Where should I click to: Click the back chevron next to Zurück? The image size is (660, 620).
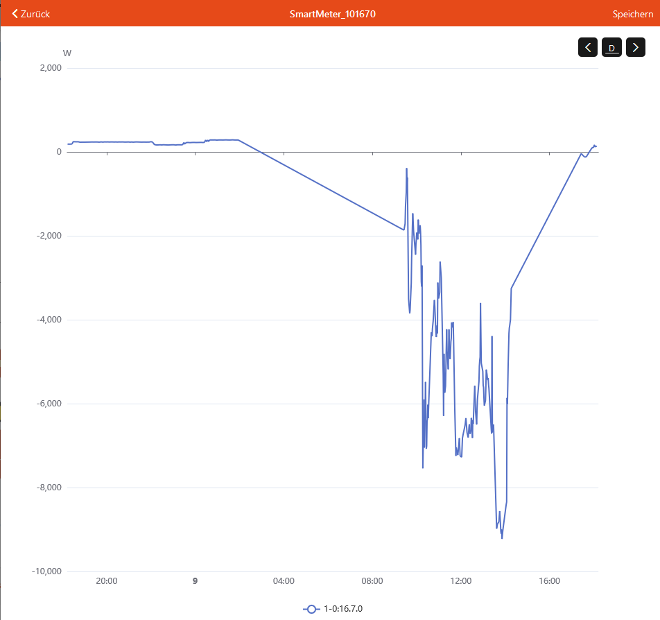pos(15,14)
